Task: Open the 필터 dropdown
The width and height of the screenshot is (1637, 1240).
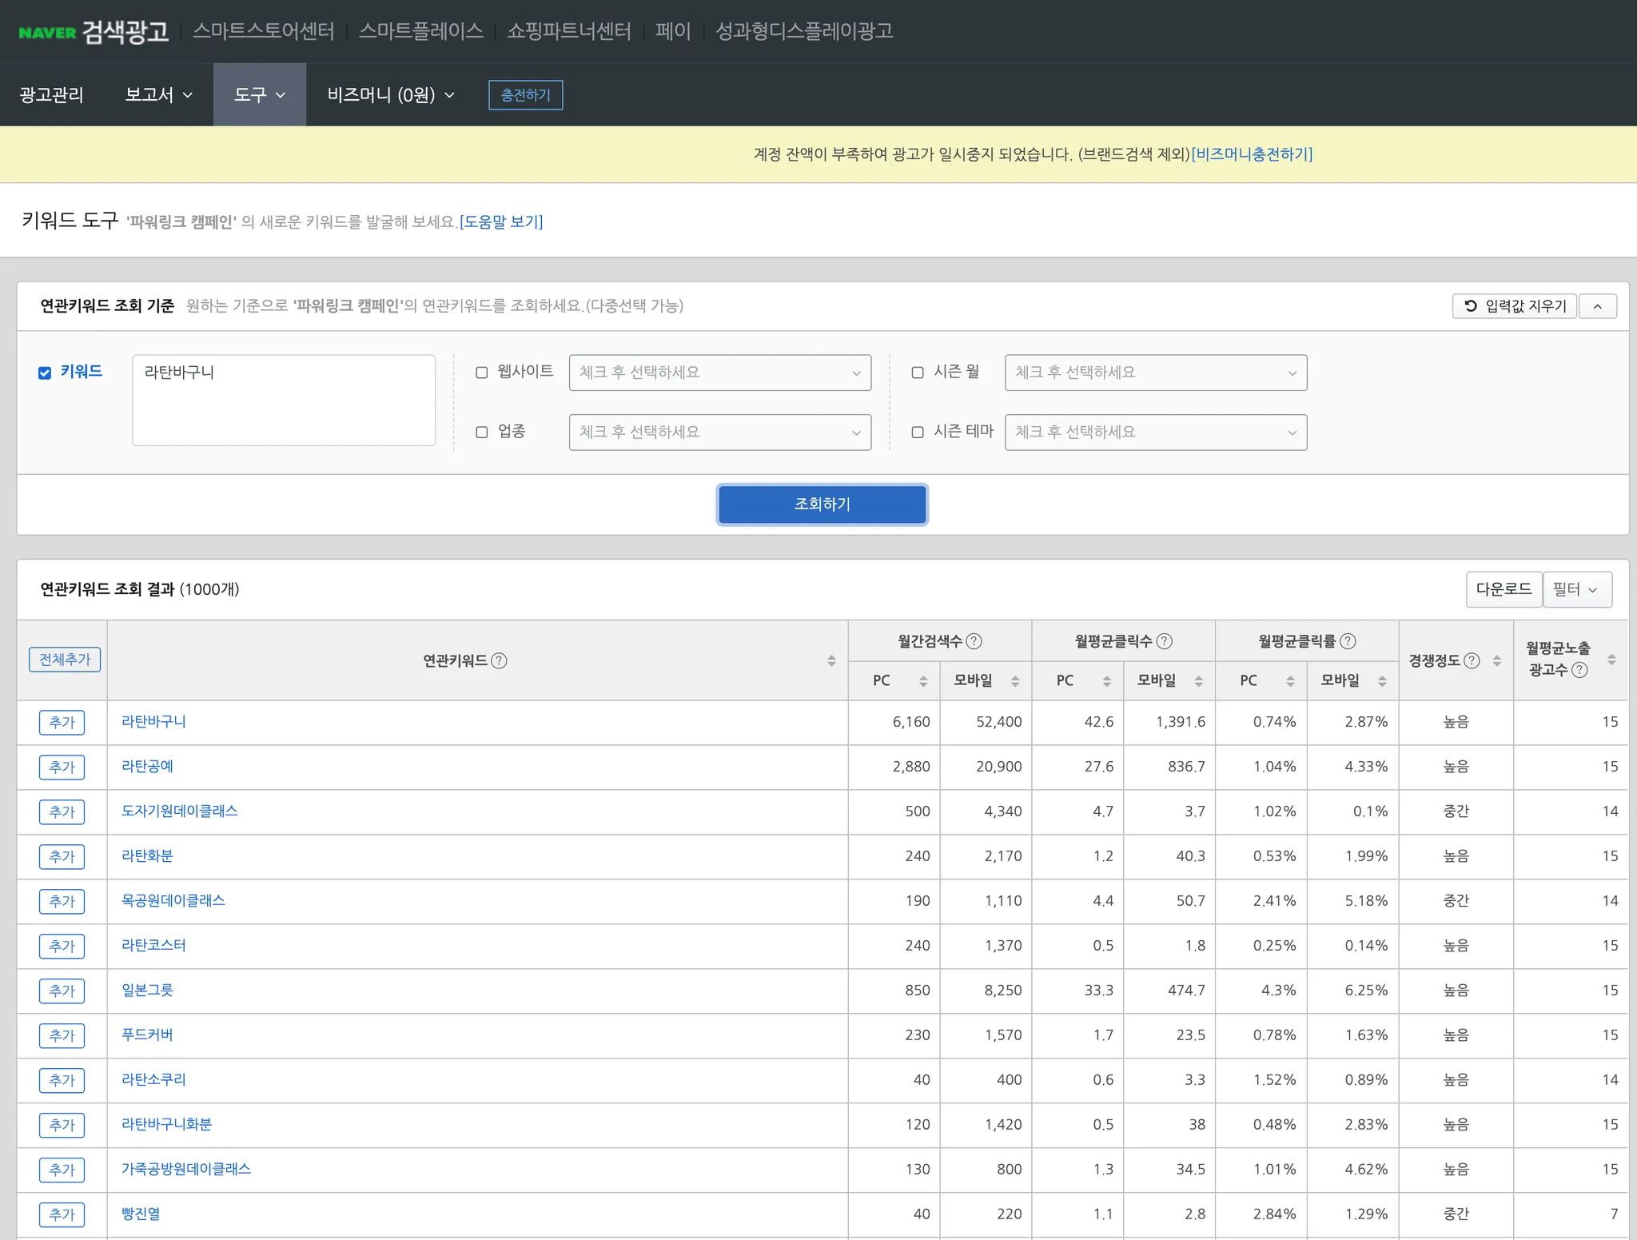Action: click(1576, 589)
